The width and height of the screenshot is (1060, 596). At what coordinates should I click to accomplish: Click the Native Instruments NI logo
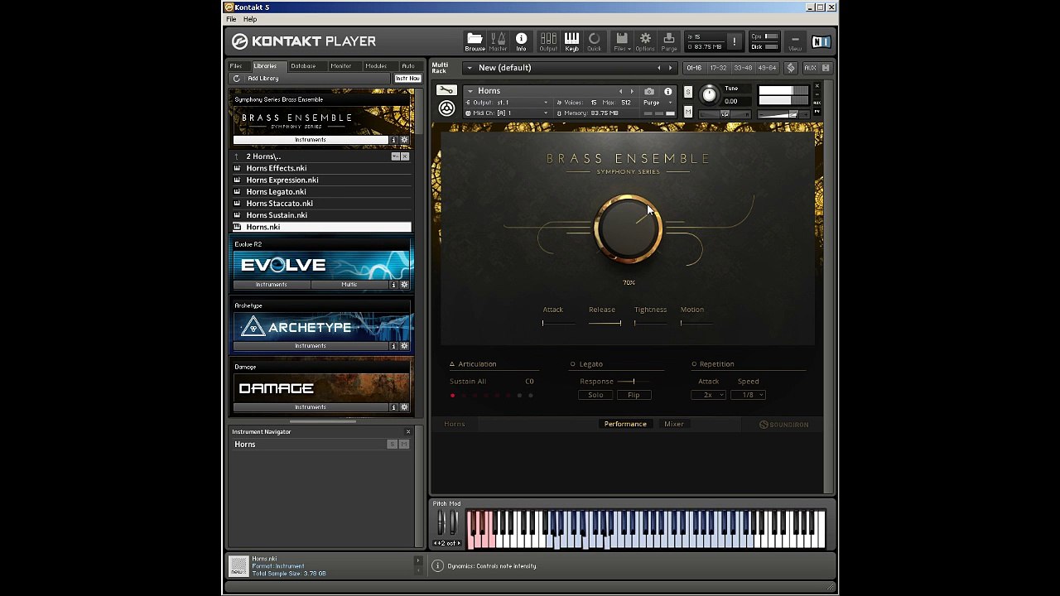tap(821, 41)
